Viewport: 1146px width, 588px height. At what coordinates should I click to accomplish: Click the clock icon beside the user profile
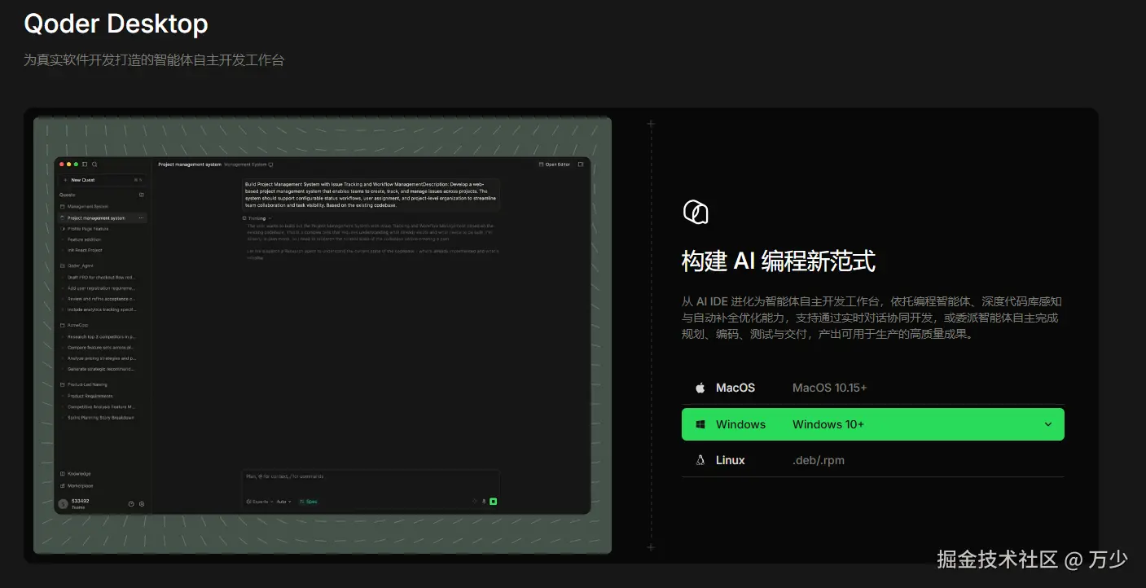[131, 503]
